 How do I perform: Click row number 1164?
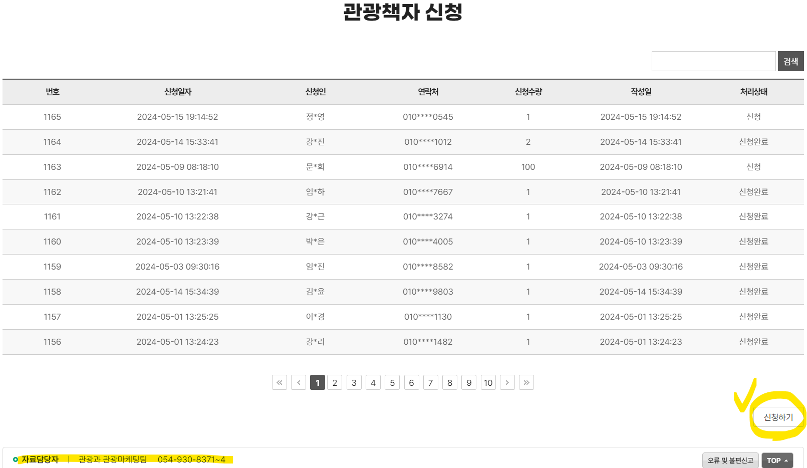click(52, 142)
